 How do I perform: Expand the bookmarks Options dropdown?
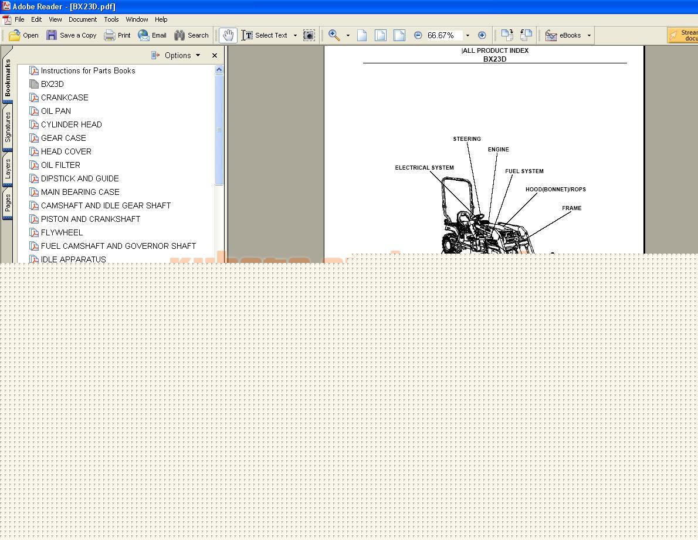[x=198, y=55]
